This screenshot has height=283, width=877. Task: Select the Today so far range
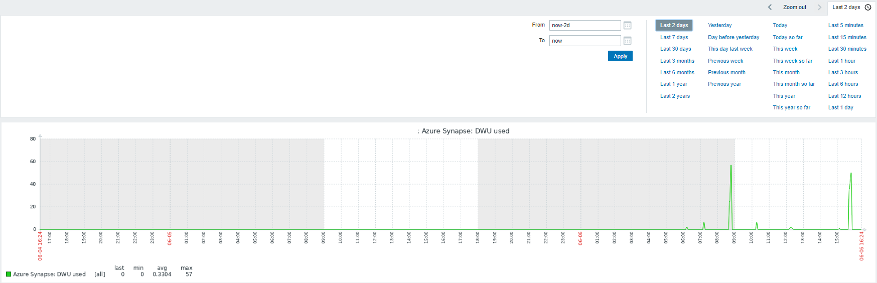[x=787, y=37]
